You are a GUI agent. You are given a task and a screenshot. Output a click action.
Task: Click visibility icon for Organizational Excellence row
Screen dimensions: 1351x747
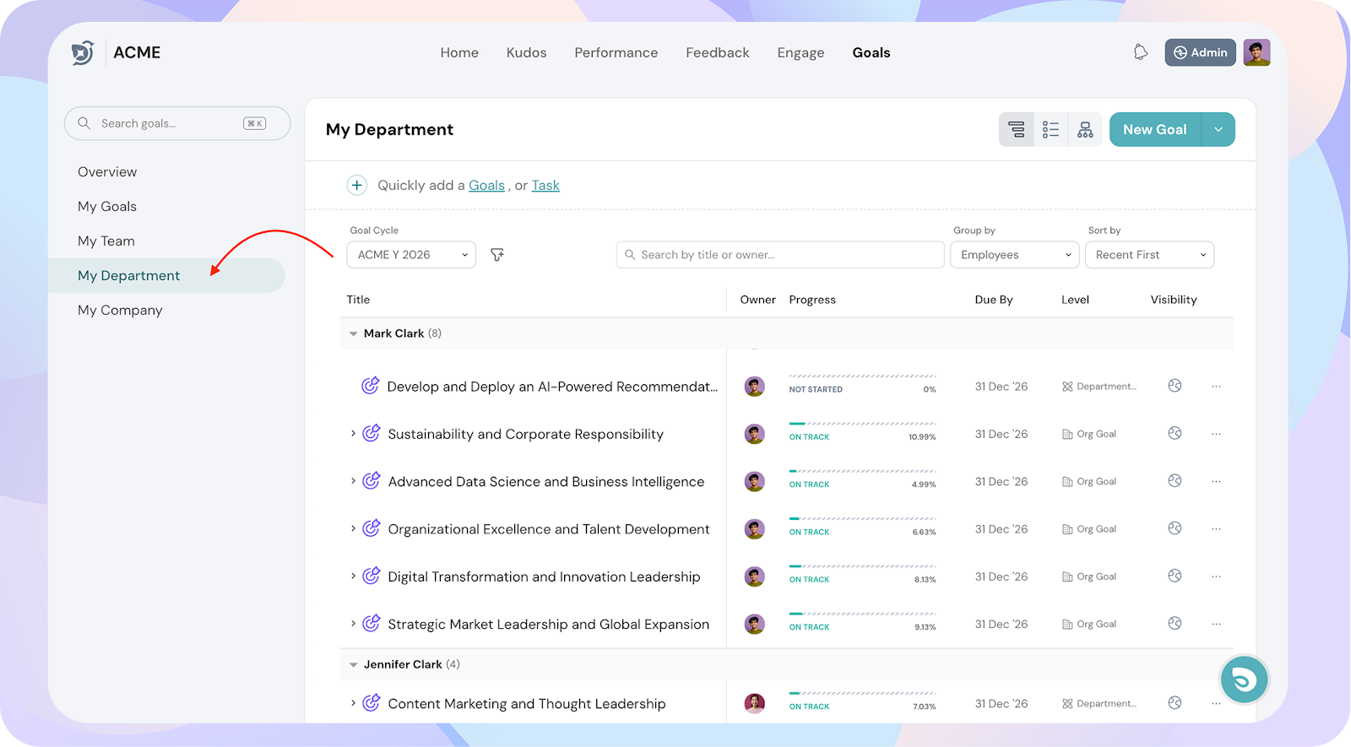coord(1175,528)
